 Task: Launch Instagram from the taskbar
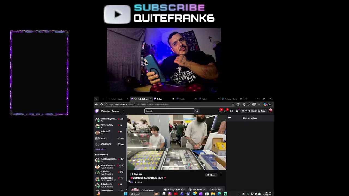[170, 194]
